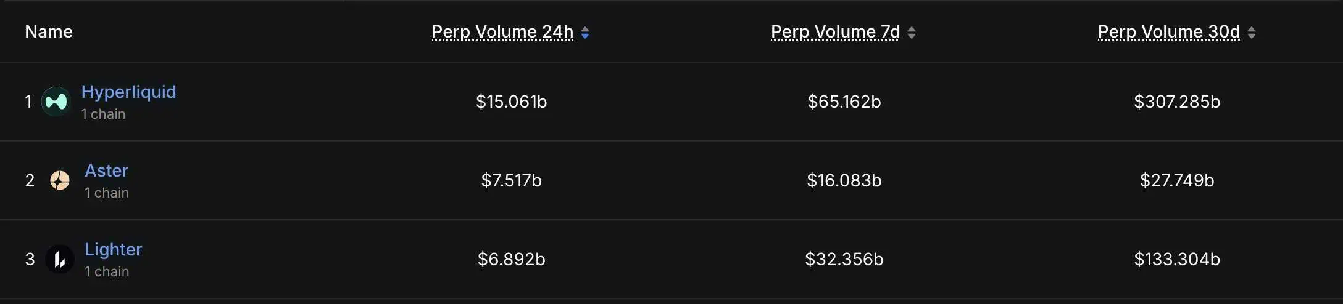The image size is (1343, 304).
Task: Select Hyperliquid's $307.285b 30d volume cell
Action: point(1176,102)
